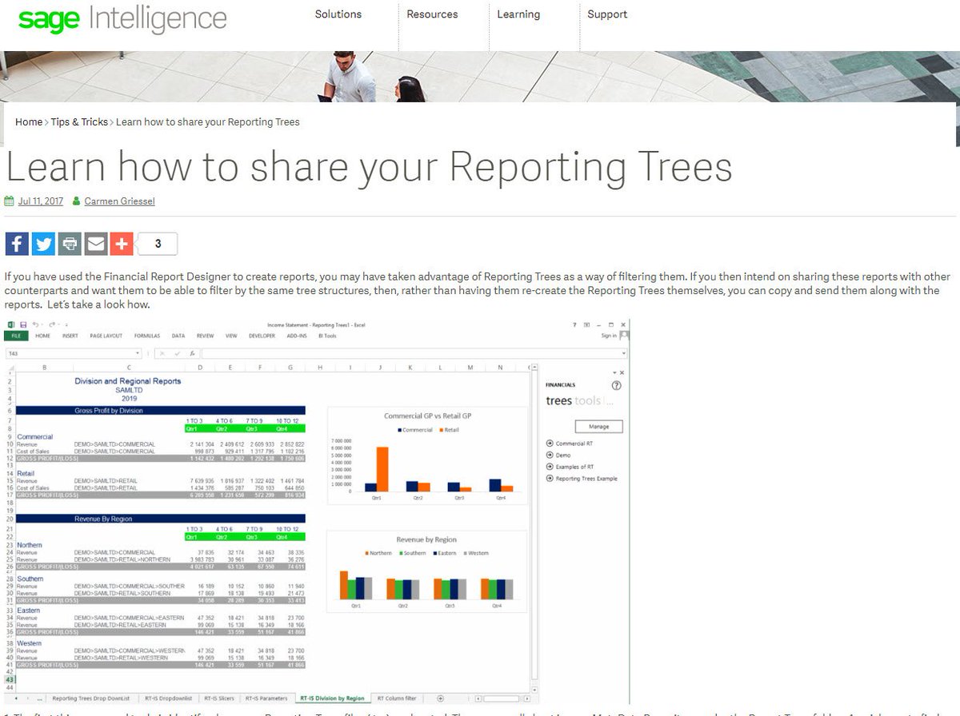
Task: Open the FILE tab in the Excel screenshot
Action: tap(16, 336)
